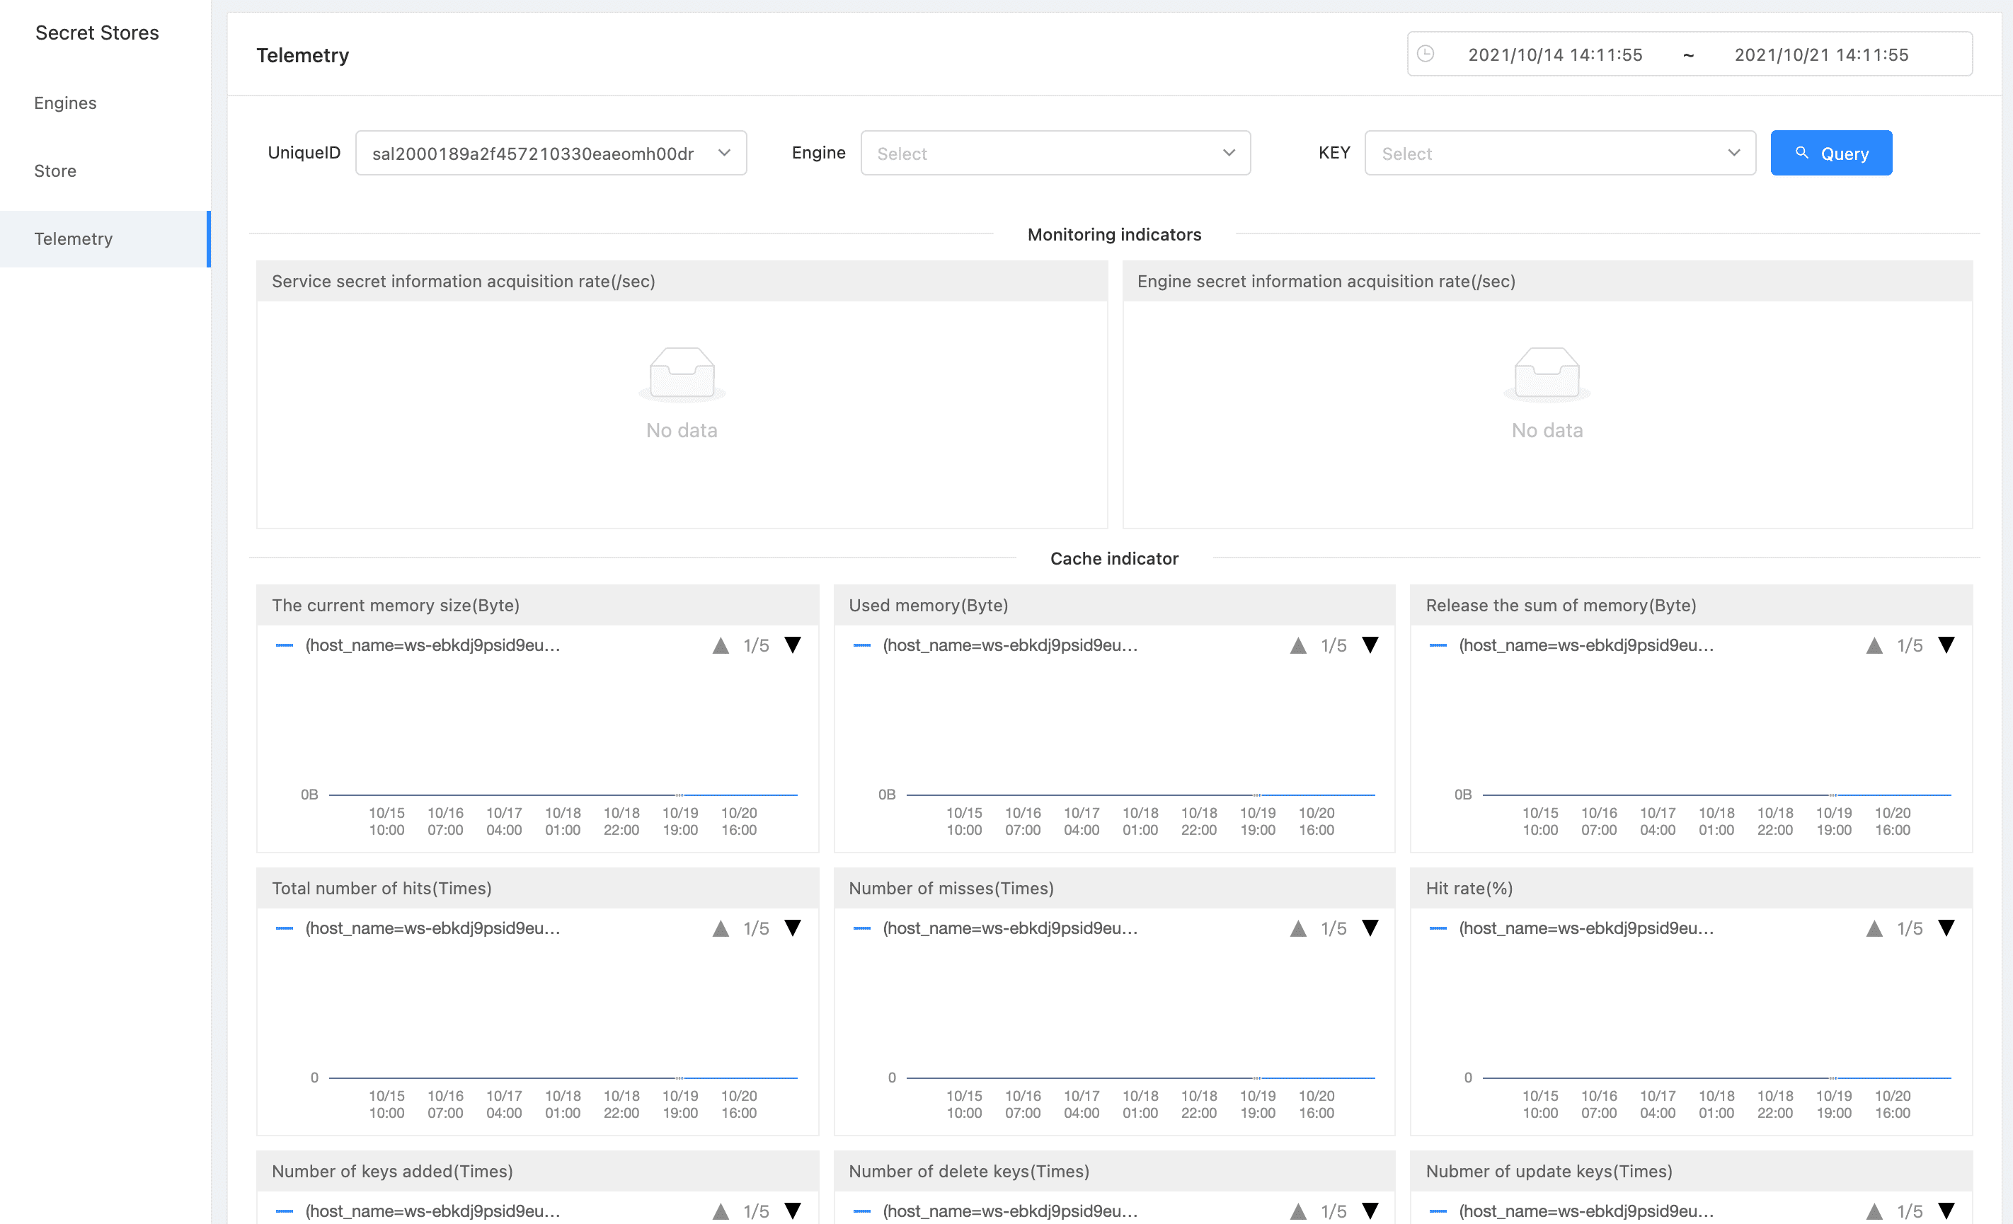Previous legend page in Used memory chart
The width and height of the screenshot is (2013, 1224).
1298,645
